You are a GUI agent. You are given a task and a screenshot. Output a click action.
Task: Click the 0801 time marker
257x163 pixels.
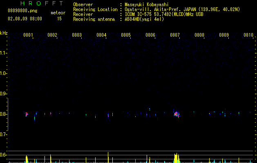pyautogui.click(x=28, y=35)
